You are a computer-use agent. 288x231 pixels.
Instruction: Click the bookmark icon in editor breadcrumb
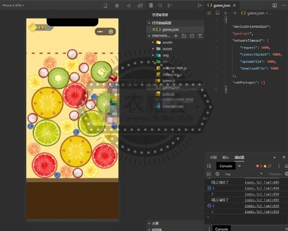pos(218,13)
